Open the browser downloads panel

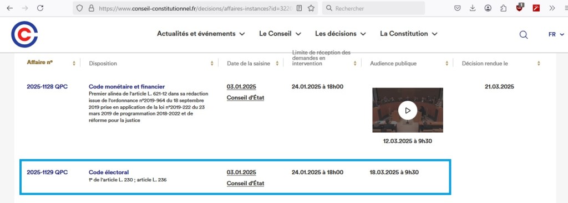point(473,8)
